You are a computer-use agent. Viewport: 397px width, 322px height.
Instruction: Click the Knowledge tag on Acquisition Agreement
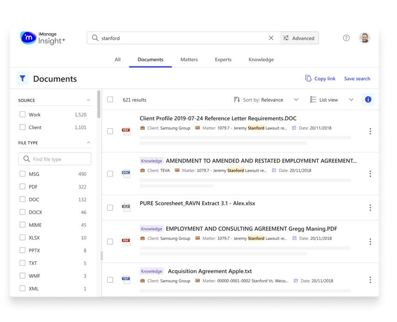coord(151,271)
